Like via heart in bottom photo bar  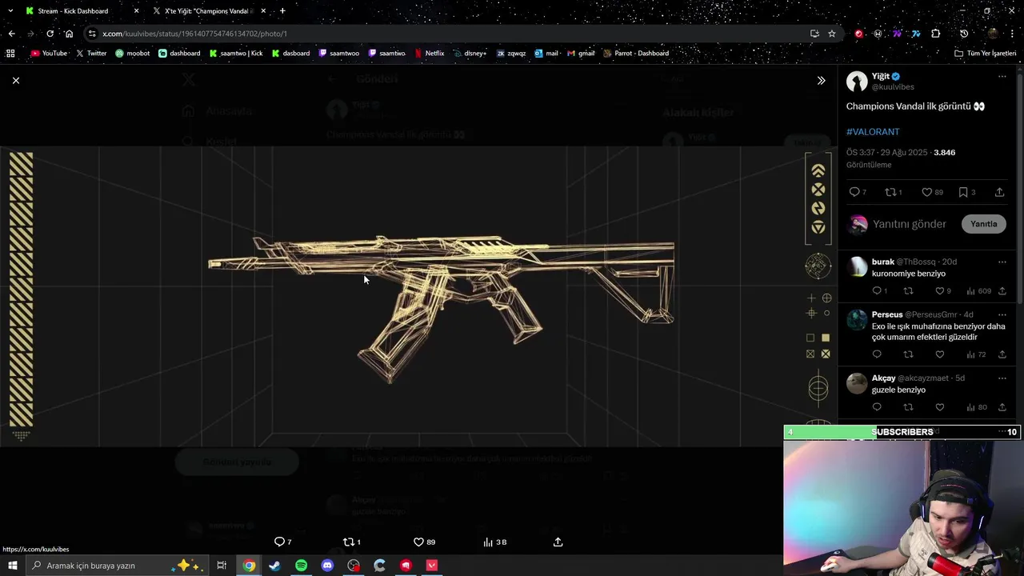tap(418, 542)
